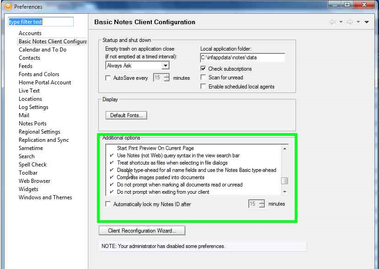The height and width of the screenshot is (269, 379).
Task: Open Log Settings preferences
Action: click(x=33, y=107)
